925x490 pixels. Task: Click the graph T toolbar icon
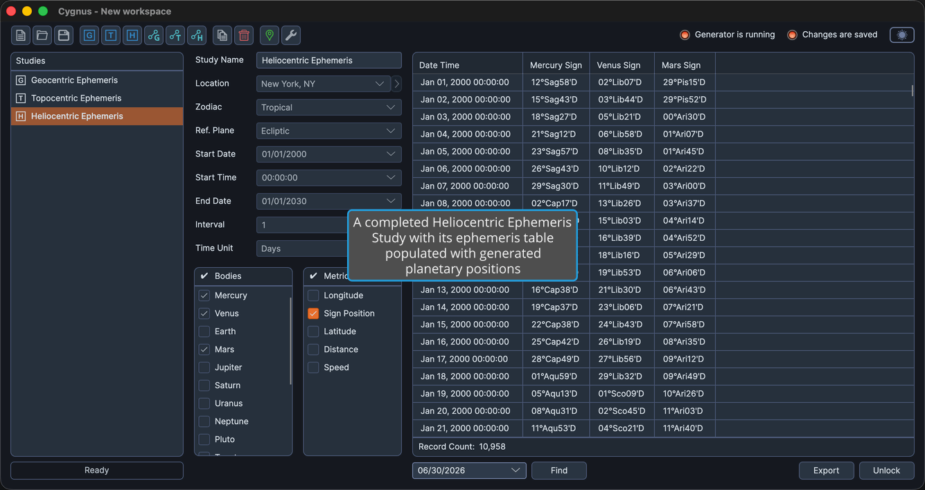pos(175,35)
